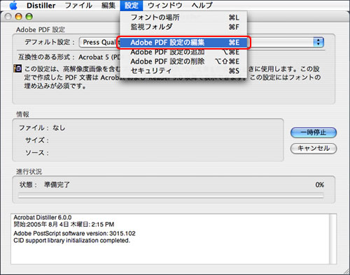
Task: Expand the デフォルト設定 dropdown arrows
Action: pyautogui.click(x=318, y=42)
